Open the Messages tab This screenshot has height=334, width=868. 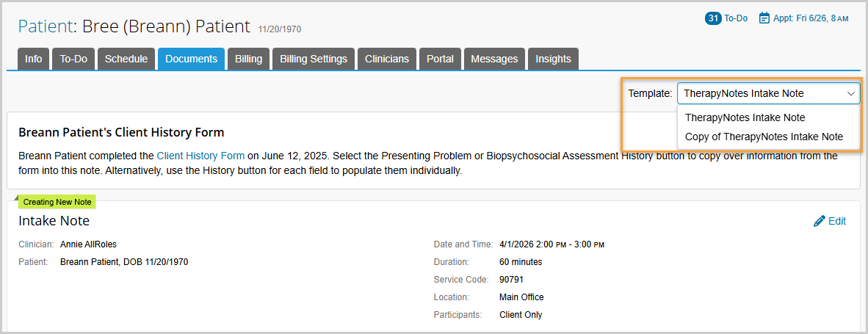coord(494,59)
